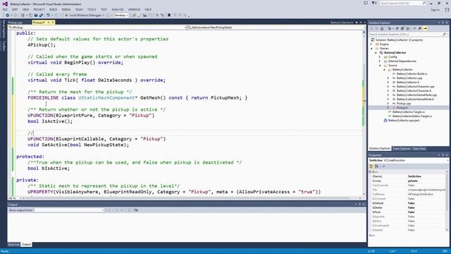Image resolution: width=451 pixels, height=254 pixels.
Task: Collapse the bold BatteryCollector project node
Action: click(x=376, y=53)
